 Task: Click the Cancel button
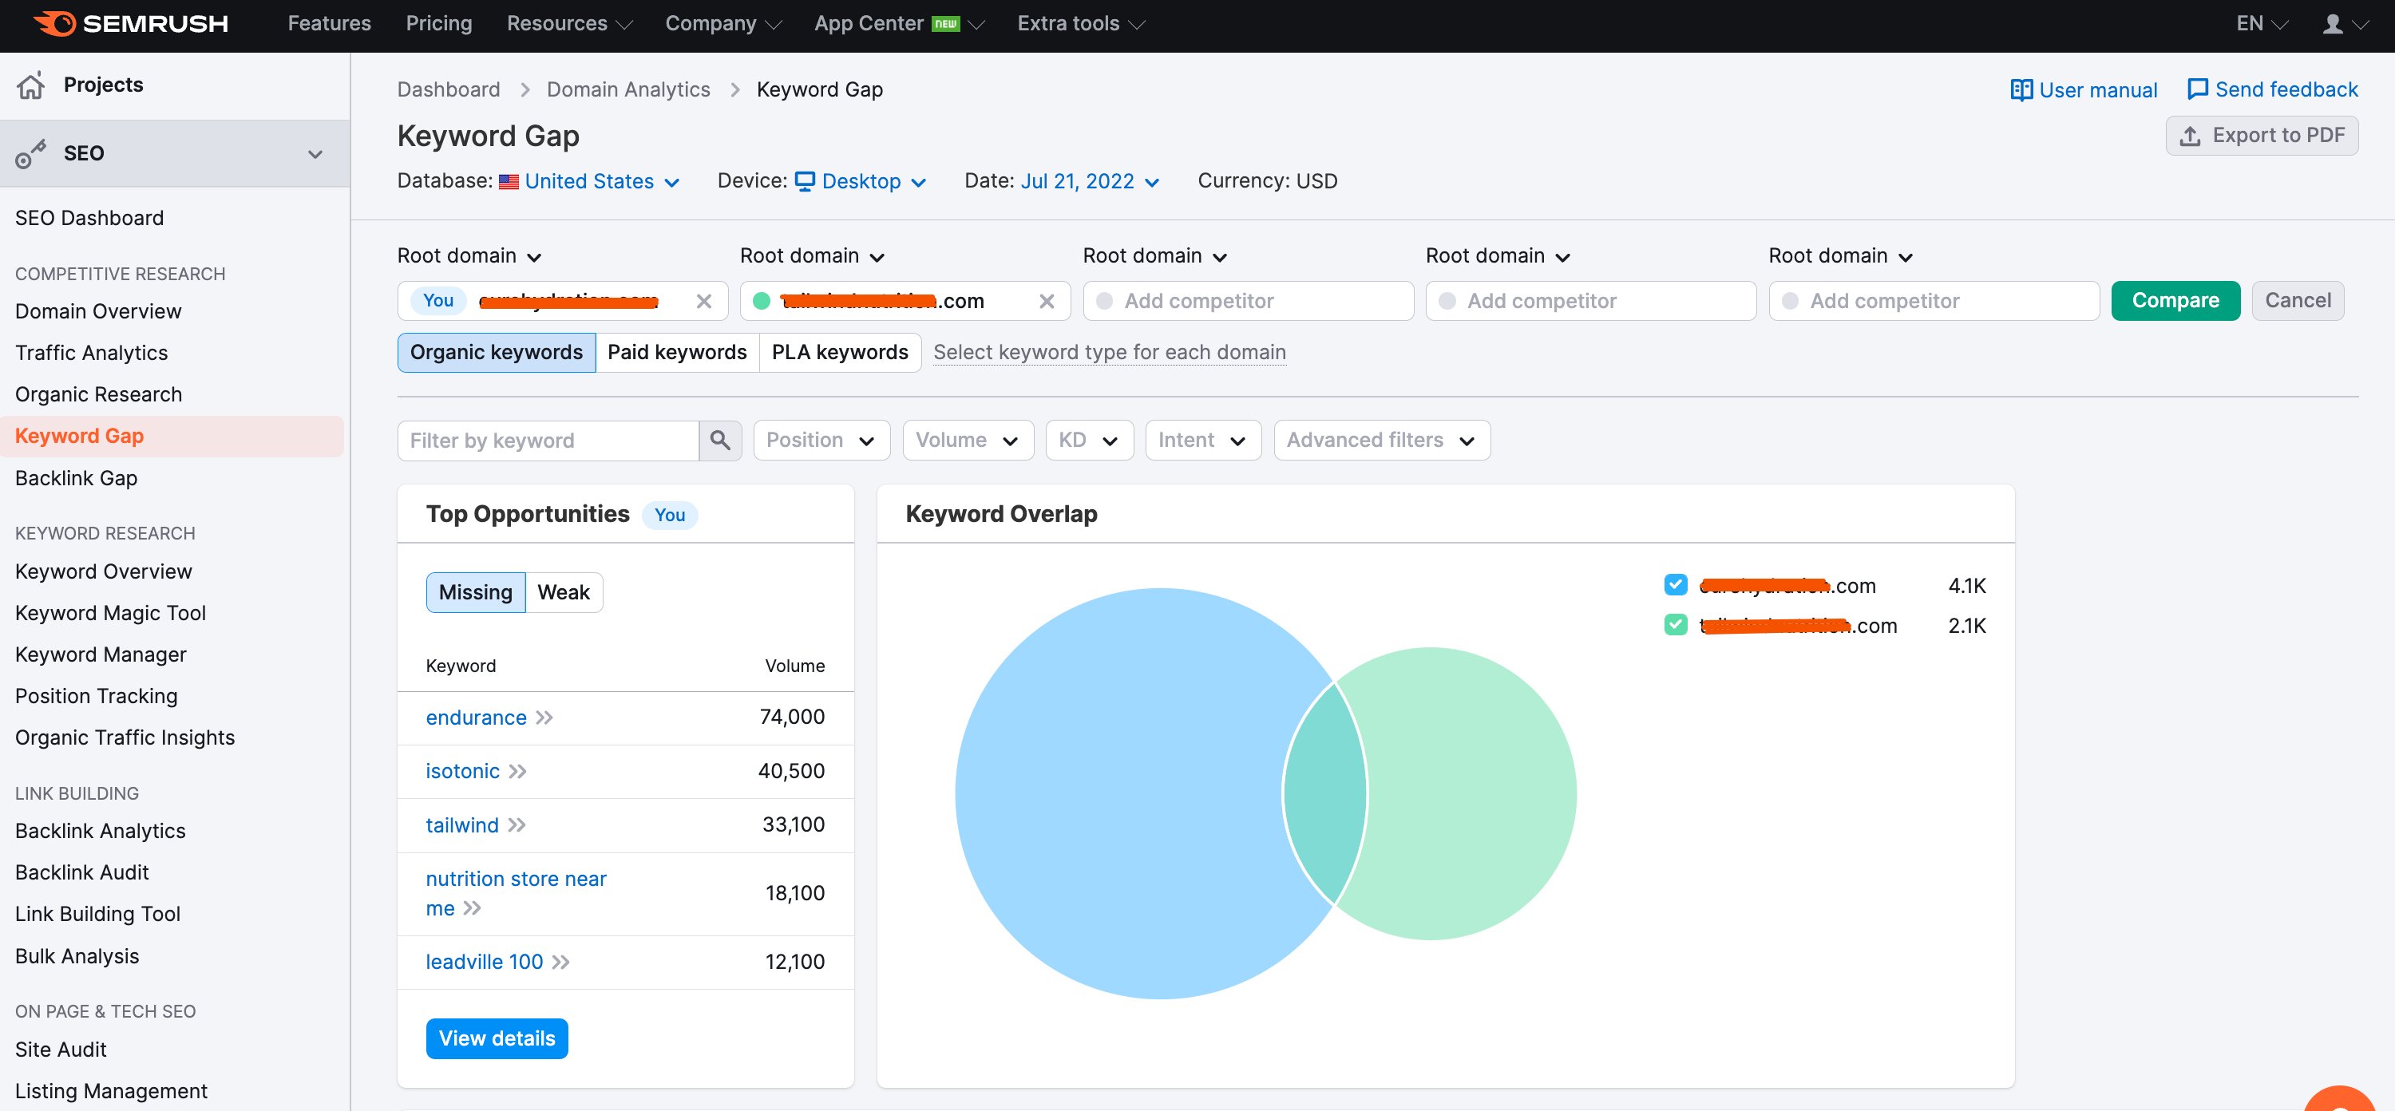2298,301
